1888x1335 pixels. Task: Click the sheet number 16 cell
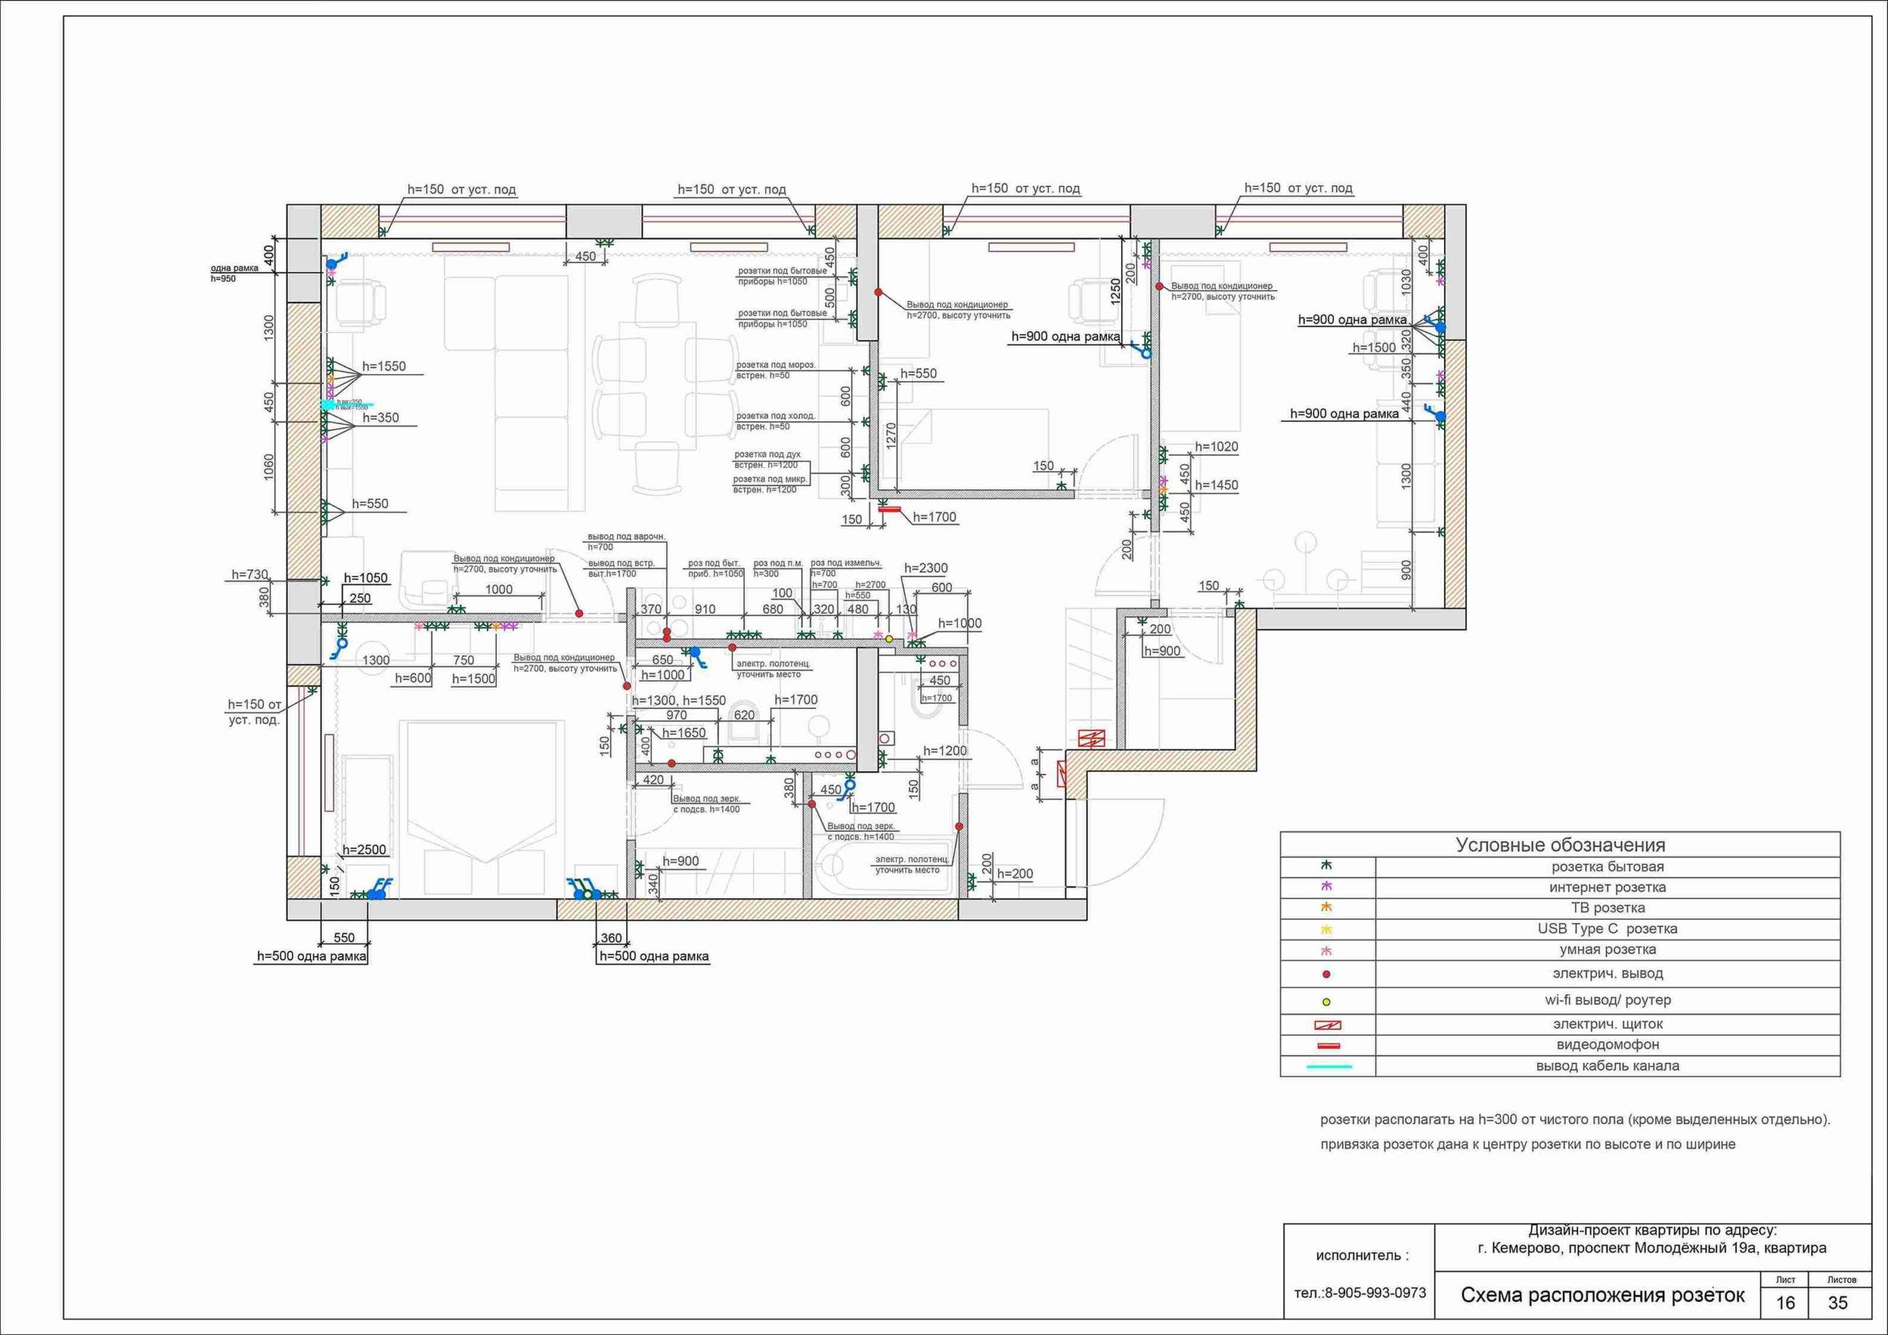click(1785, 1303)
